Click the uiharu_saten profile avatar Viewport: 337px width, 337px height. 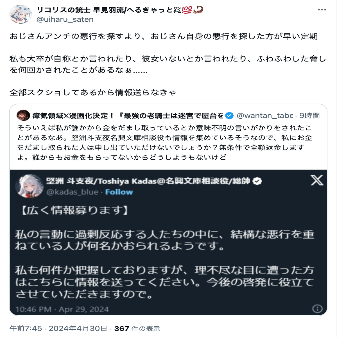(x=21, y=14)
